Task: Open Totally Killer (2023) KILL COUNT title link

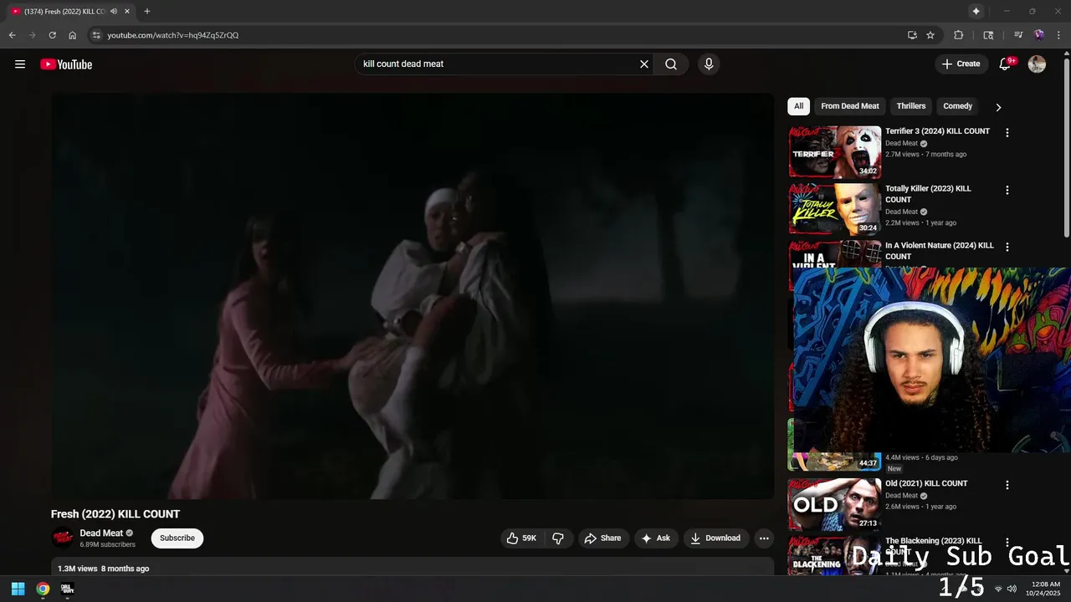Action: click(x=928, y=194)
